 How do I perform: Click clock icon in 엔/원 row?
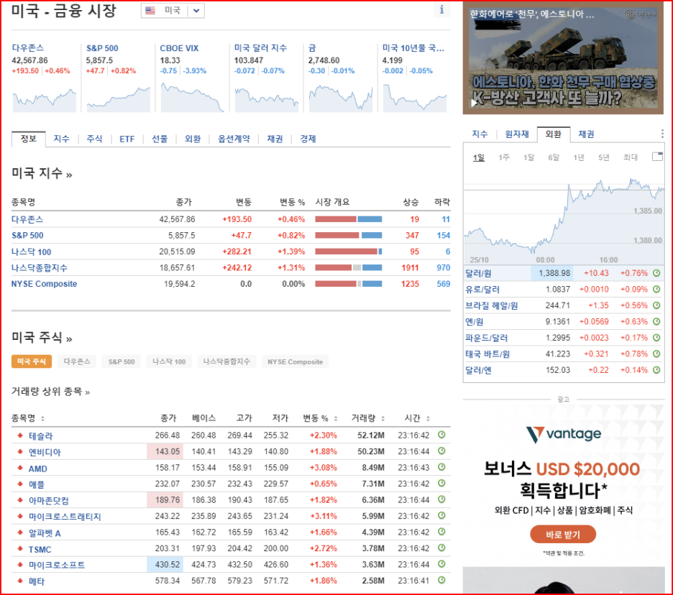(x=656, y=321)
